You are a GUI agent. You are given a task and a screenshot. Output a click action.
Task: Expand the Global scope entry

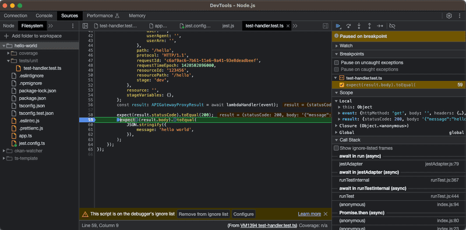coord(337,133)
